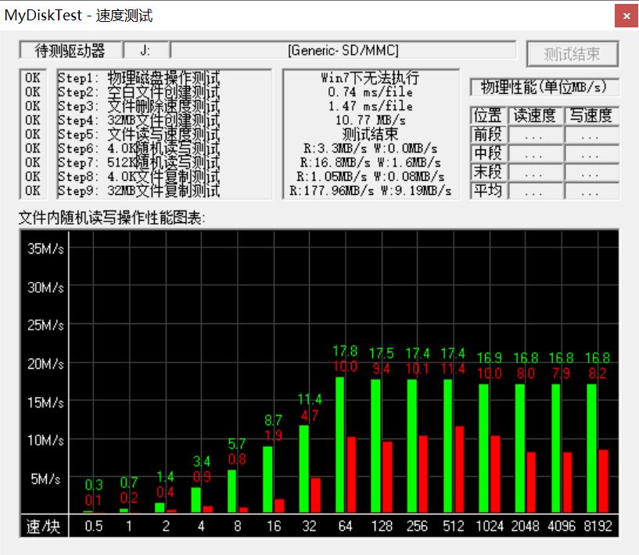Screen dimensions: 639x555
Task: Click the 物理性能(单位MB/s) header
Action: click(544, 87)
